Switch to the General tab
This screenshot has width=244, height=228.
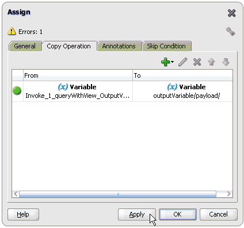pos(25,46)
